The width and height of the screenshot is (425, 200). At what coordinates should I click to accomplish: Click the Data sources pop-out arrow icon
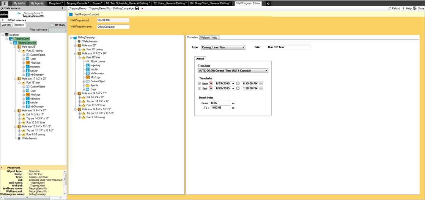click(2, 8)
